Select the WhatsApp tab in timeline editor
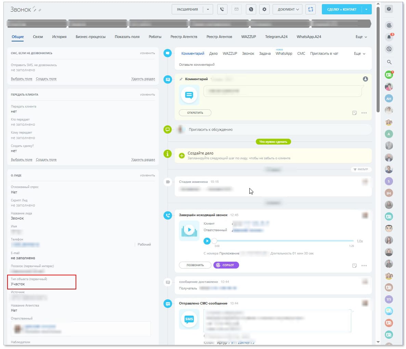Screen dimensions: 406x349 point(284,54)
